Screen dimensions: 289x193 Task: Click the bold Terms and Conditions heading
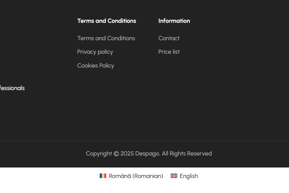(107, 21)
